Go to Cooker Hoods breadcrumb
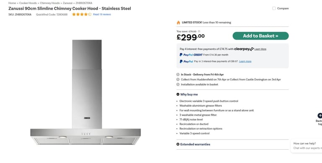Image resolution: width=322 pixels, height=163 pixels. (x=28, y=3)
